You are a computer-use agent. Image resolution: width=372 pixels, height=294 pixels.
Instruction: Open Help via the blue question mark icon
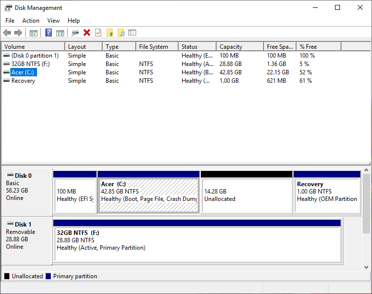48,33
